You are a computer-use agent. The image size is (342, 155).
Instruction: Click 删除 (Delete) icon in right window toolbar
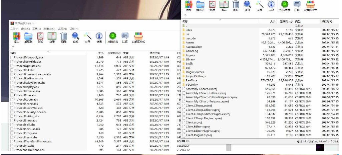(236, 5)
